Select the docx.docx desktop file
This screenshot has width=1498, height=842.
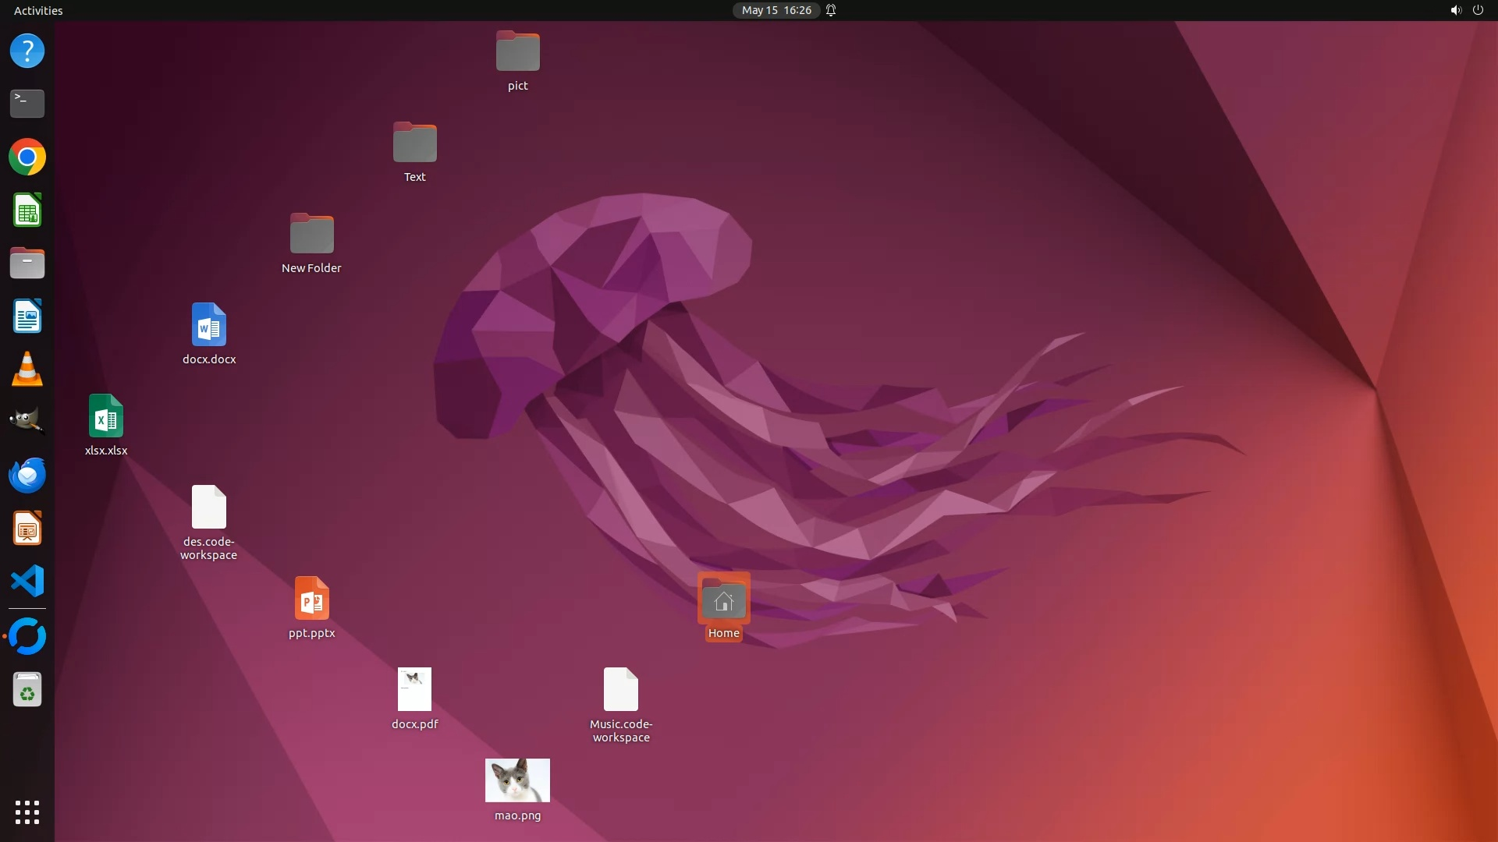pos(209,325)
